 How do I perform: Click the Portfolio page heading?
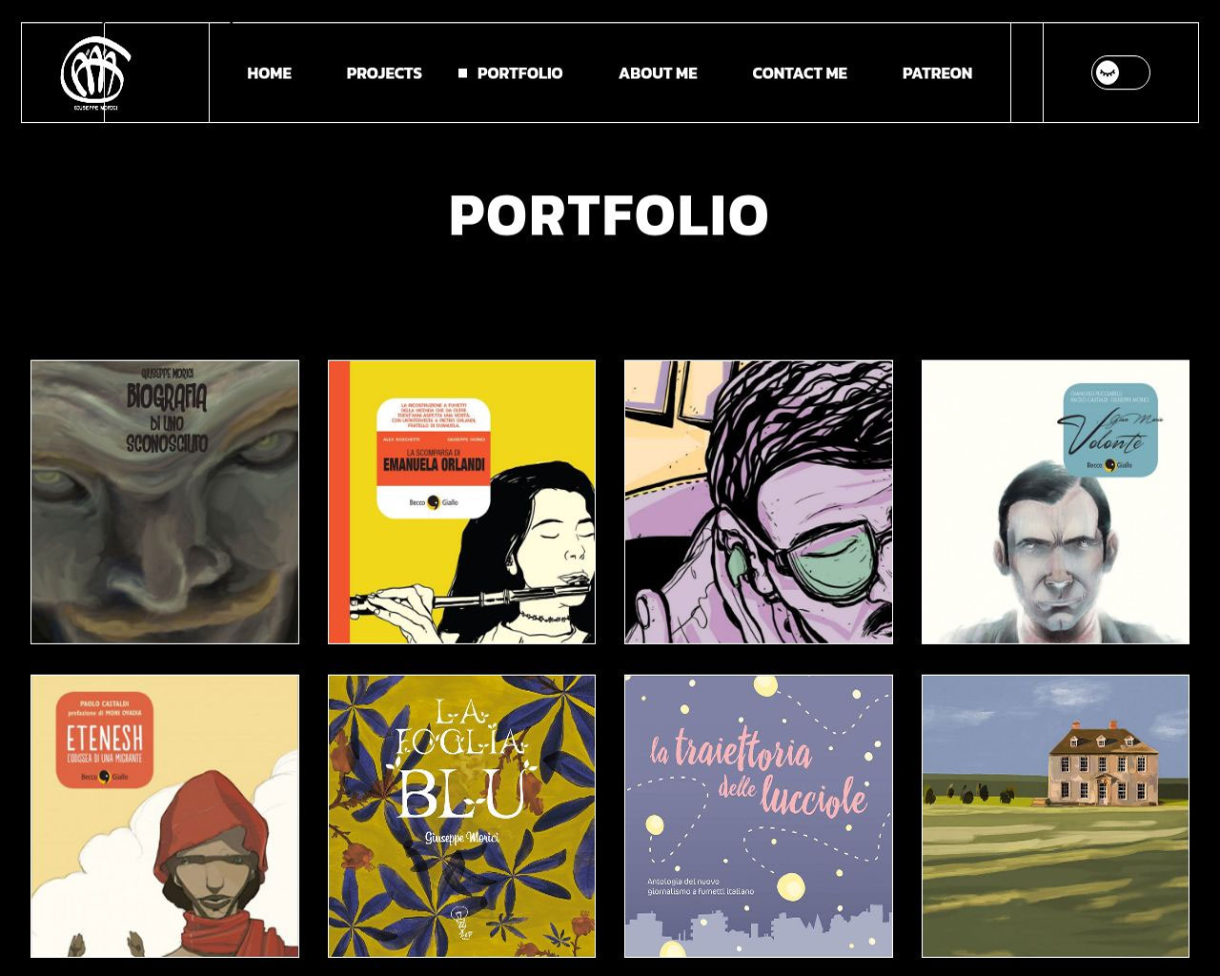tap(609, 215)
